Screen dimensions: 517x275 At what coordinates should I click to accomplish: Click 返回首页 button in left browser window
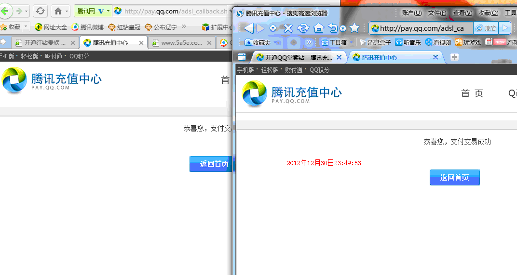[x=211, y=164]
